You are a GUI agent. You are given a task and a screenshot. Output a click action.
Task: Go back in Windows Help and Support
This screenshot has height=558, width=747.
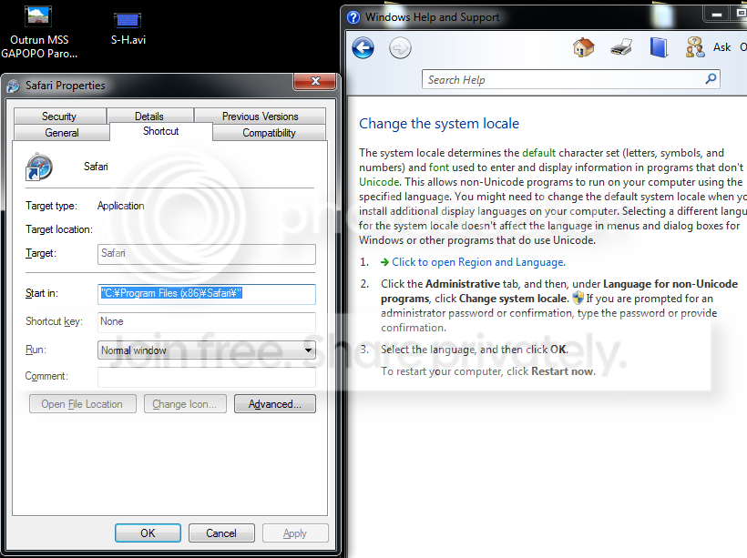coord(363,47)
